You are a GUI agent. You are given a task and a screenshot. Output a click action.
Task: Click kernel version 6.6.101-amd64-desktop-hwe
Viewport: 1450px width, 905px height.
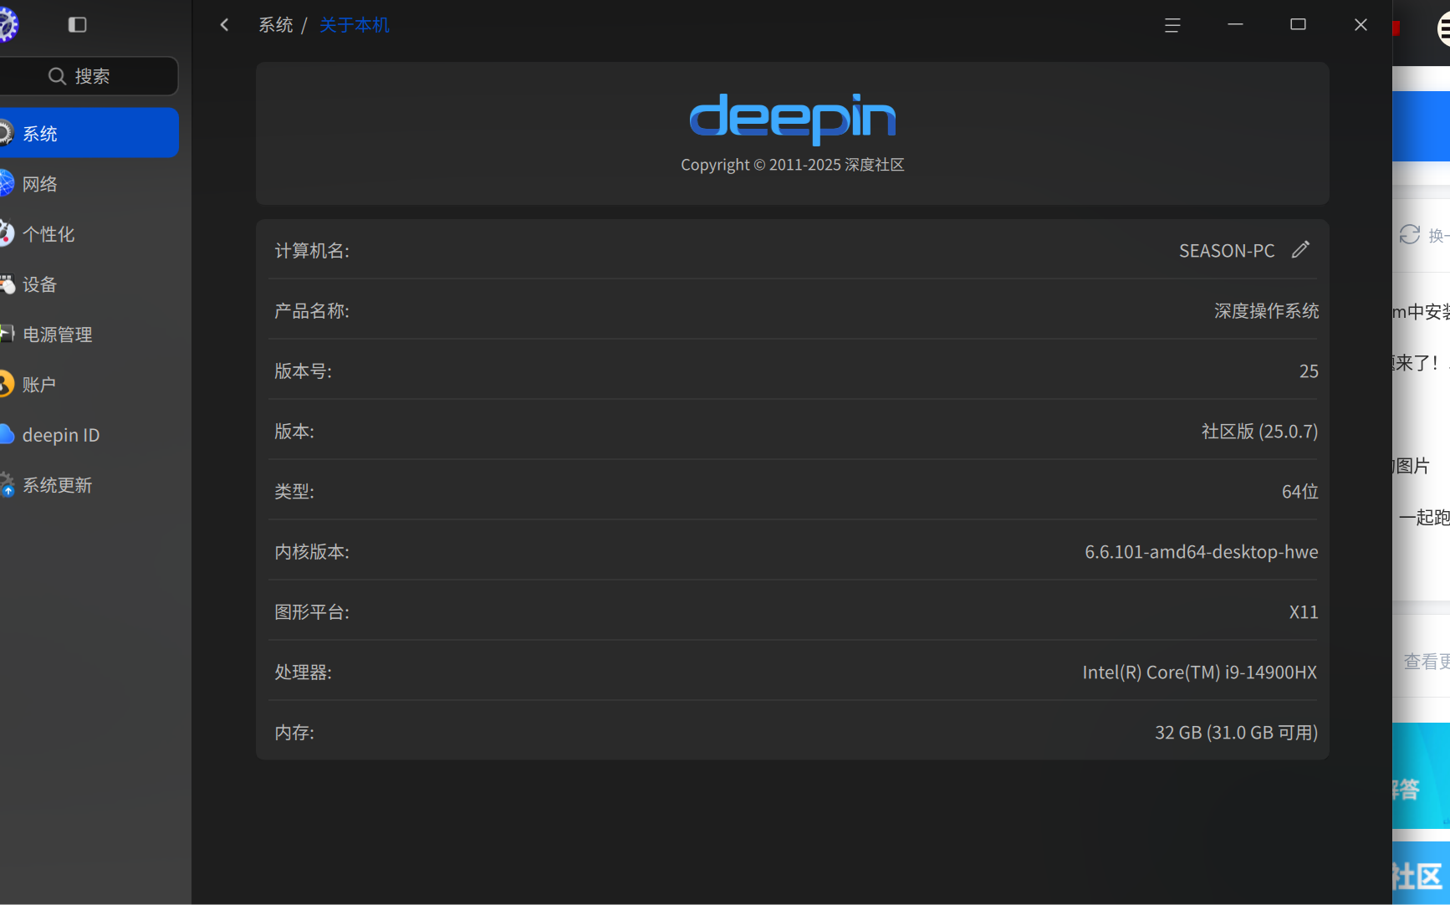click(x=1202, y=552)
